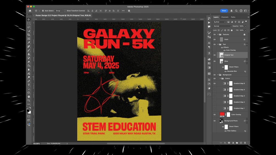This screenshot has width=276, height=155.
Task: Open the Paragraph panel icon
Action: point(209,47)
